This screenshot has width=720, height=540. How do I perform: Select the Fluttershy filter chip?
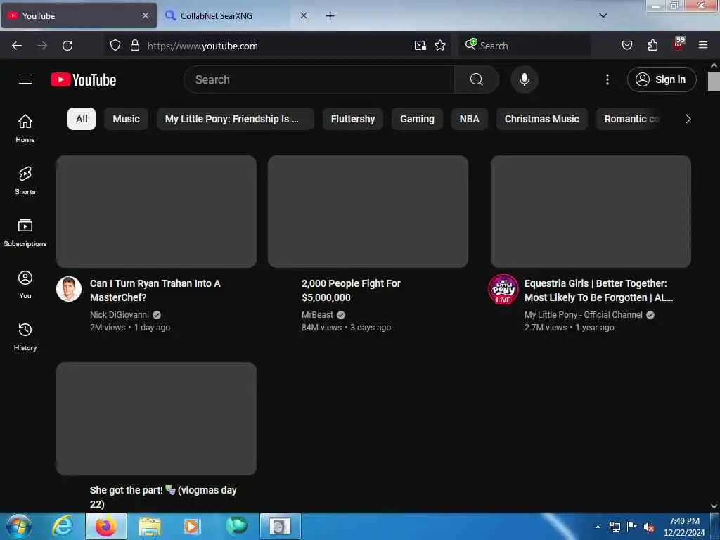point(353,119)
